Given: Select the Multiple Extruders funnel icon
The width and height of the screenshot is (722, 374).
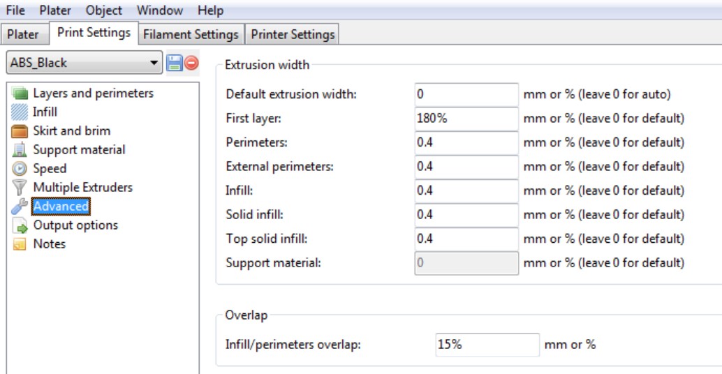Looking at the screenshot, I should tap(20, 188).
